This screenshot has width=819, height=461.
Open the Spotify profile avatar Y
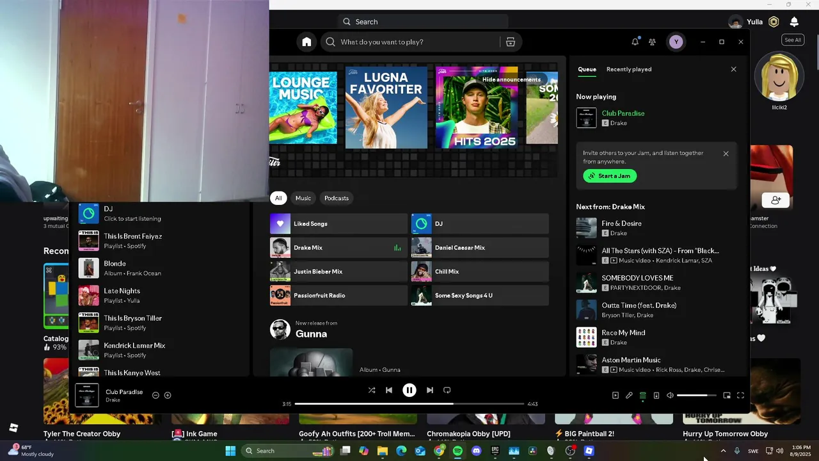point(676,42)
